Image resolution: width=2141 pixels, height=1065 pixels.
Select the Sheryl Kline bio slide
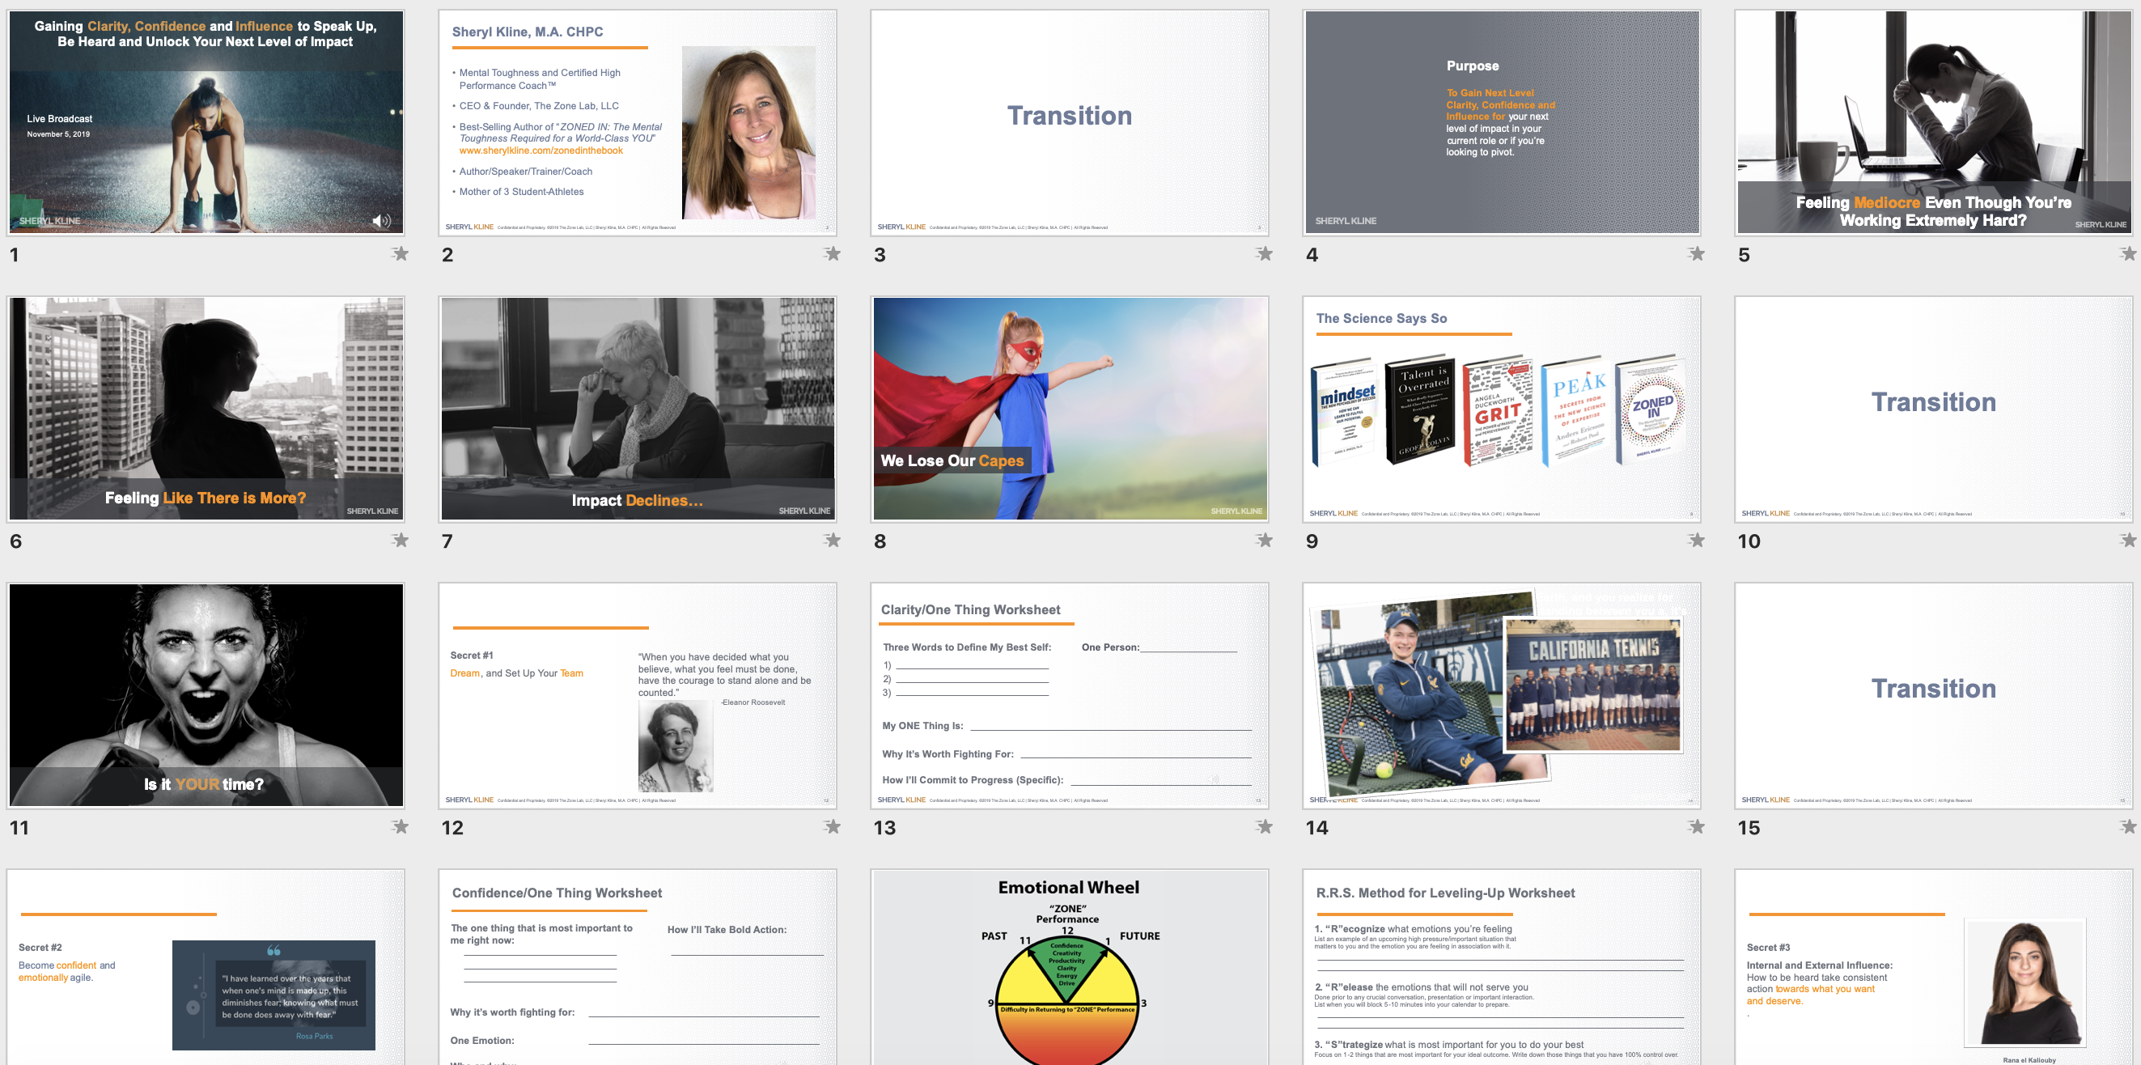point(638,122)
